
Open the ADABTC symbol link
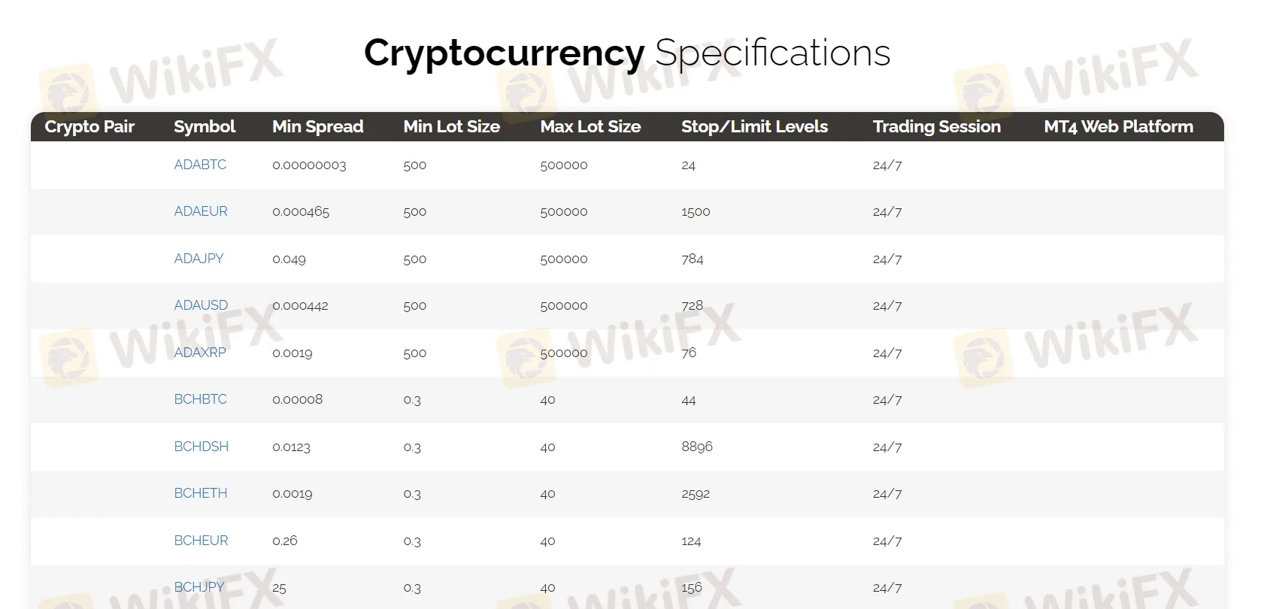200,165
